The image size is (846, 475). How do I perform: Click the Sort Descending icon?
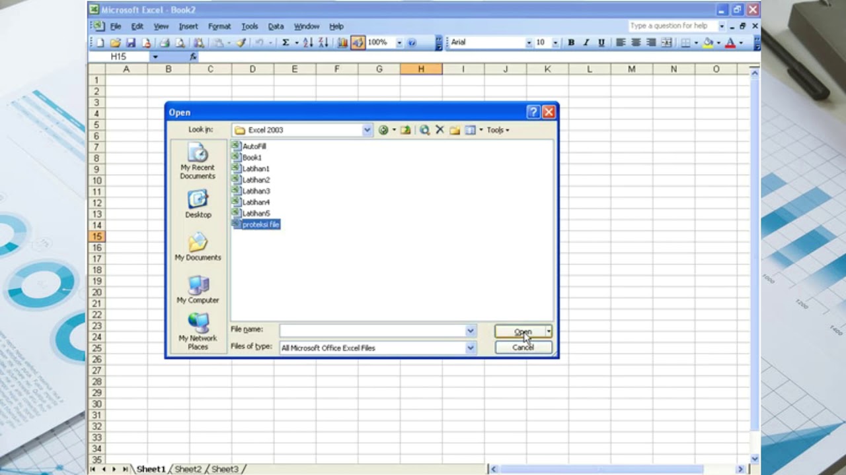pos(323,42)
